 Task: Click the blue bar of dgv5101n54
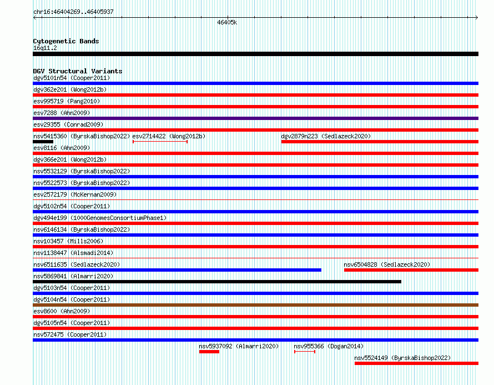pos(255,83)
